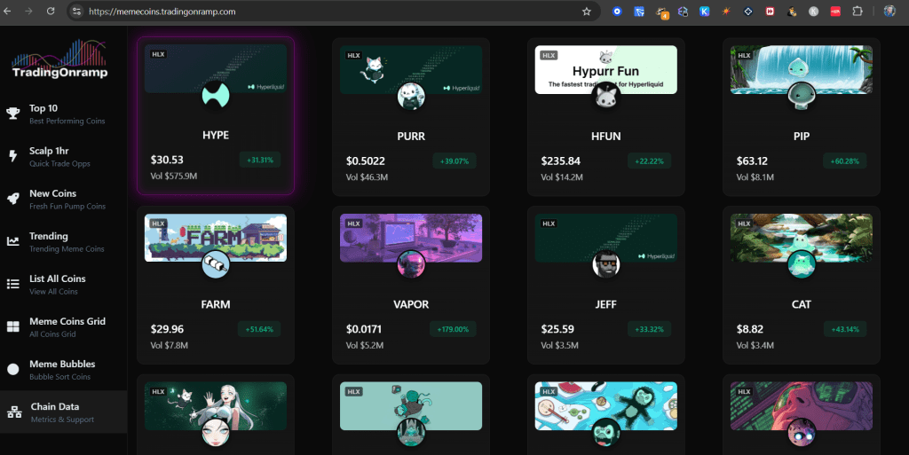Click the Vol $575.9M text
This screenshot has height=455, width=909.
coord(174,176)
